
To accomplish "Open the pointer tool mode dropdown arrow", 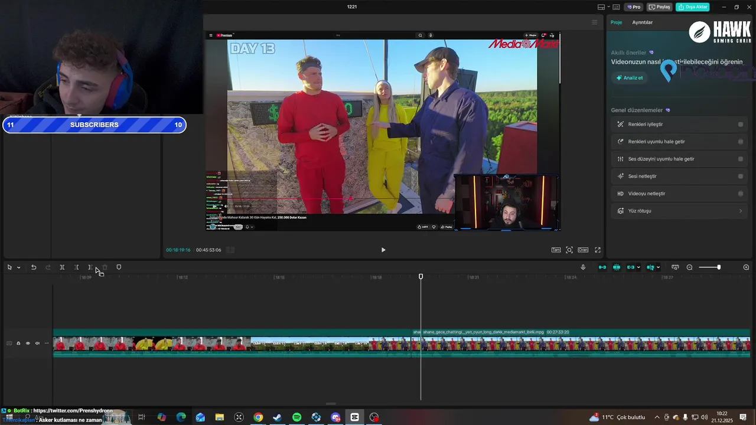I will pyautogui.click(x=18, y=267).
